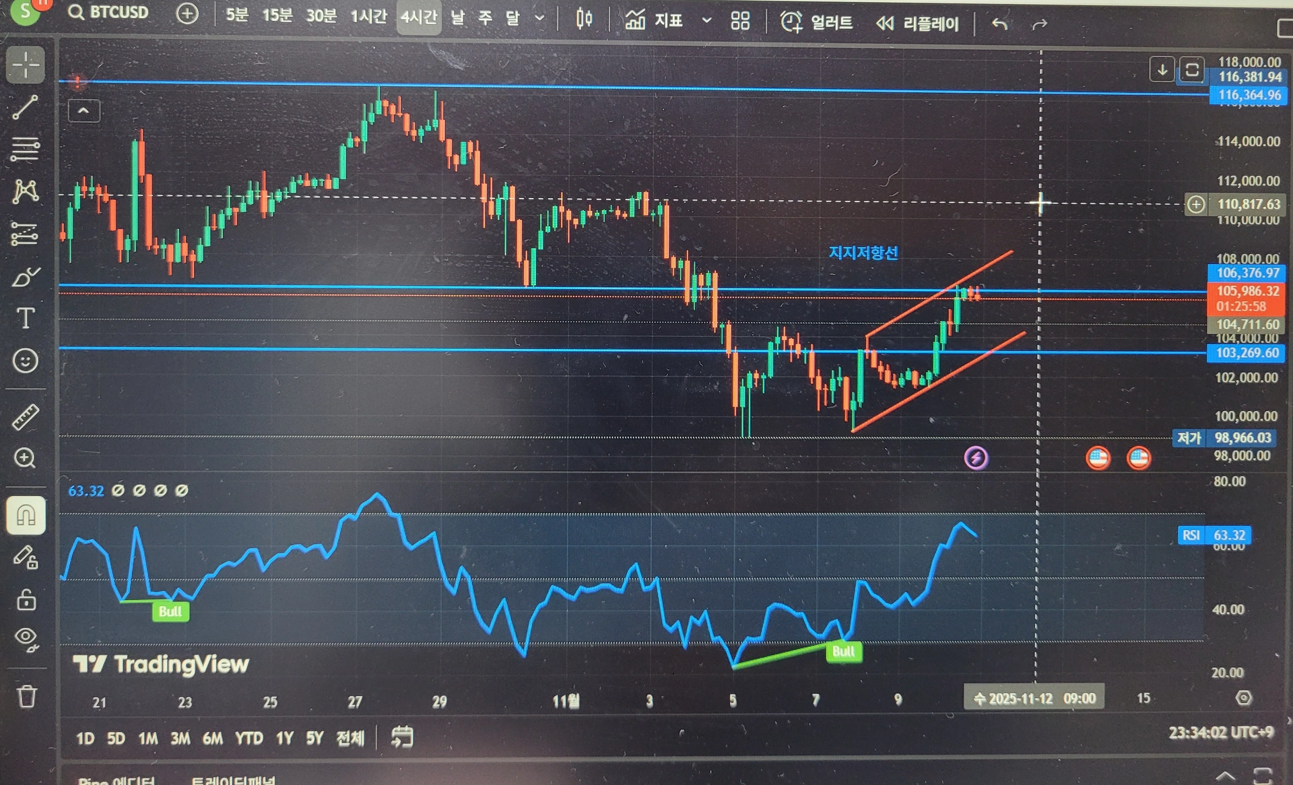Open the indicator templates dropdown chevron
The image size is (1293, 785).
pos(706,21)
